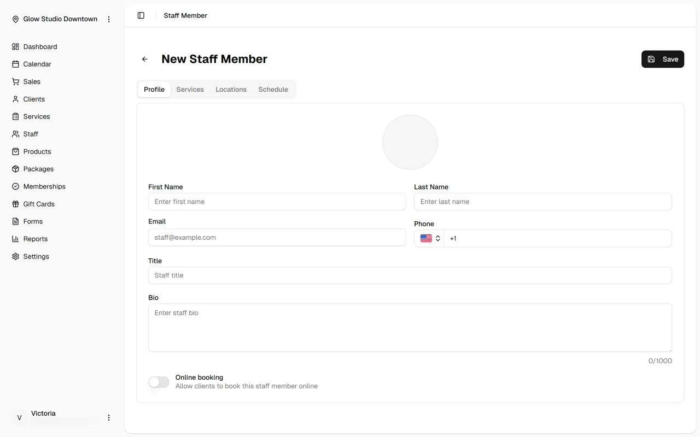Click the Gift Cards gift icon

pos(15,204)
